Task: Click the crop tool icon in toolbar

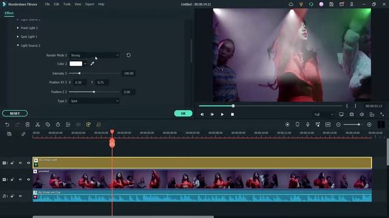Action: coord(47,125)
